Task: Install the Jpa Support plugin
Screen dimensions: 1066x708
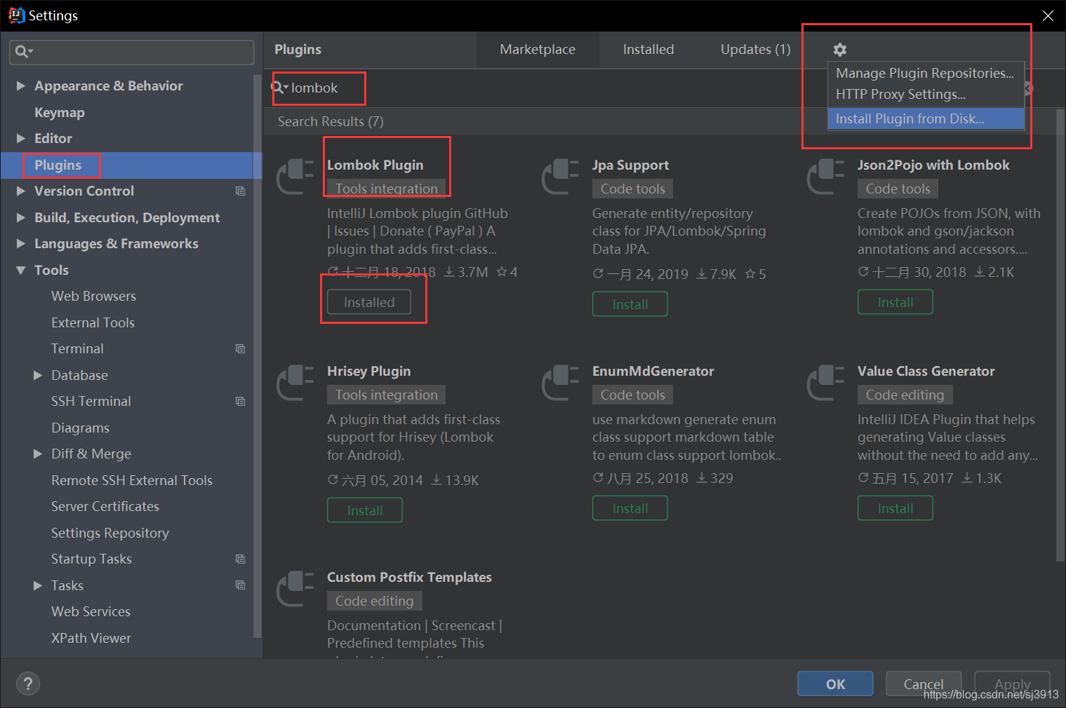Action: coord(630,304)
